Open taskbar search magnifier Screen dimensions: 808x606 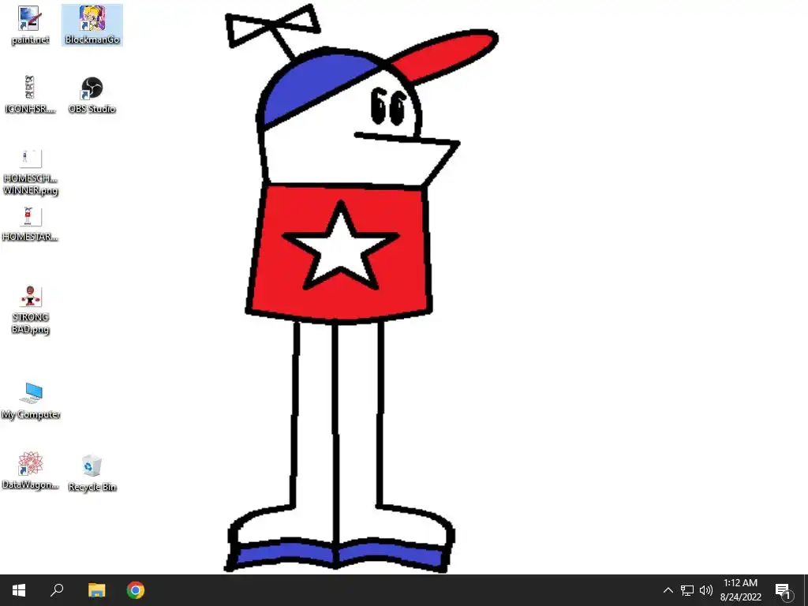[x=57, y=590]
